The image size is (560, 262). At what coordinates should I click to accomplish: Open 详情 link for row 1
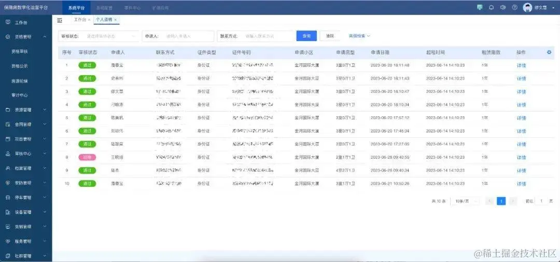522,65
